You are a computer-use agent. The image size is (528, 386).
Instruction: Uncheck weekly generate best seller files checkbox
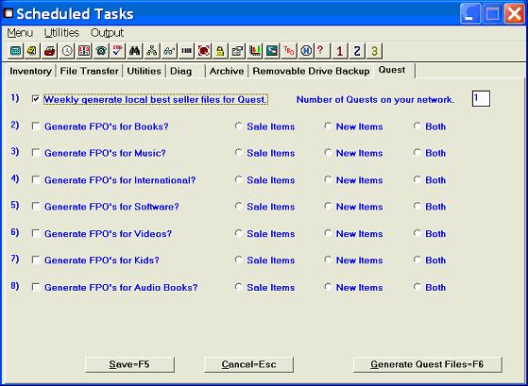(x=36, y=99)
